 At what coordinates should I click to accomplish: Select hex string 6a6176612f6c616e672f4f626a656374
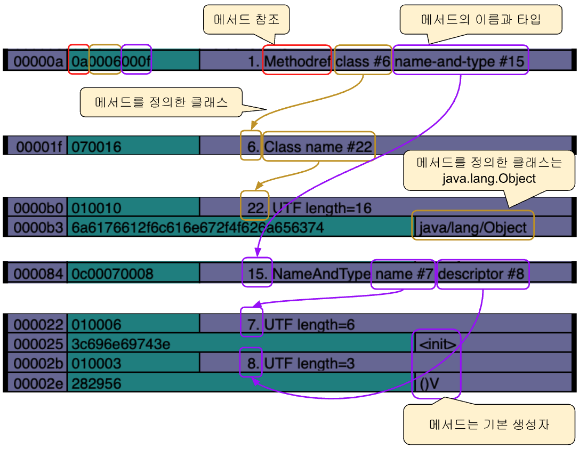[x=198, y=228]
